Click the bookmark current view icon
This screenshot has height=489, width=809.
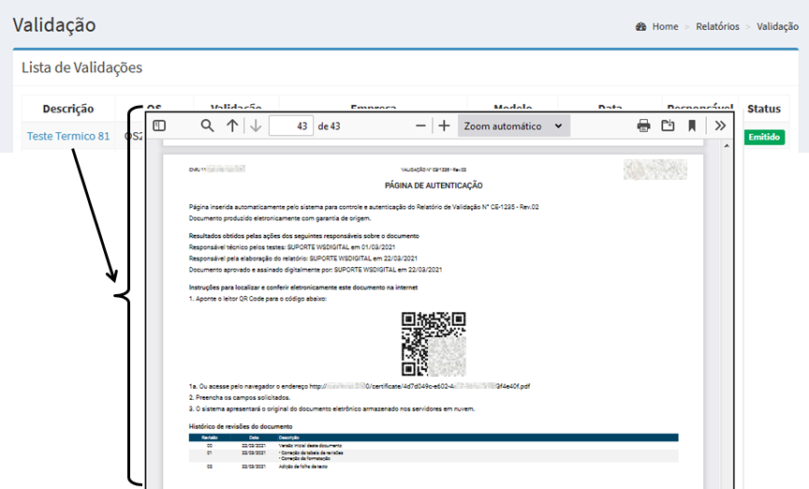pos(692,126)
